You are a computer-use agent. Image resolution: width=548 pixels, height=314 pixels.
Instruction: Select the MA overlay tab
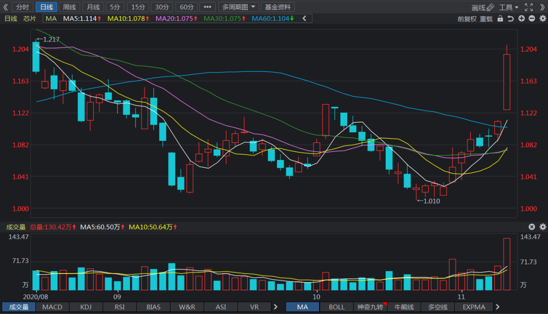click(302, 307)
